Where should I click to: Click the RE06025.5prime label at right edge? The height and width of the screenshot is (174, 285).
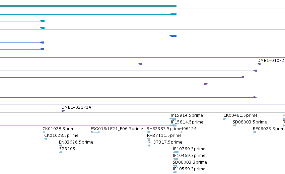269,129
